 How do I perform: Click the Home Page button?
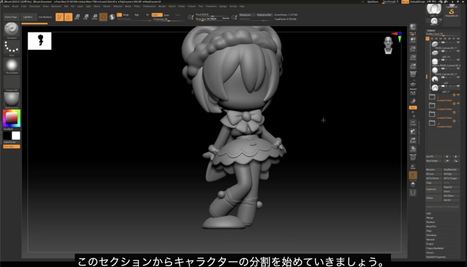11,17
